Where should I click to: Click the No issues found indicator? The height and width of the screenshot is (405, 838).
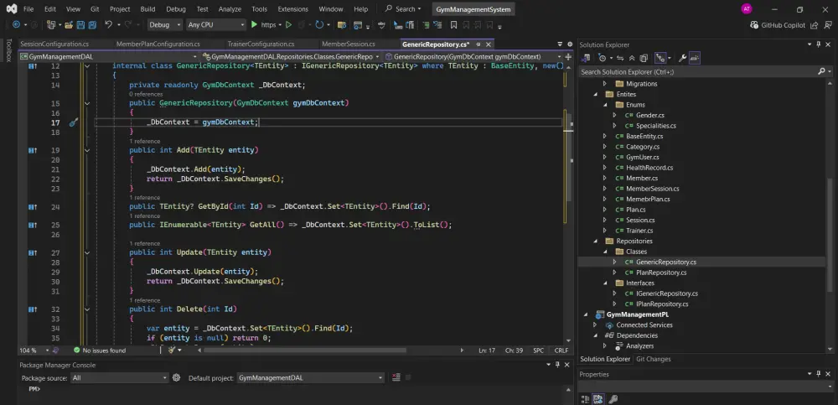pyautogui.click(x=100, y=350)
